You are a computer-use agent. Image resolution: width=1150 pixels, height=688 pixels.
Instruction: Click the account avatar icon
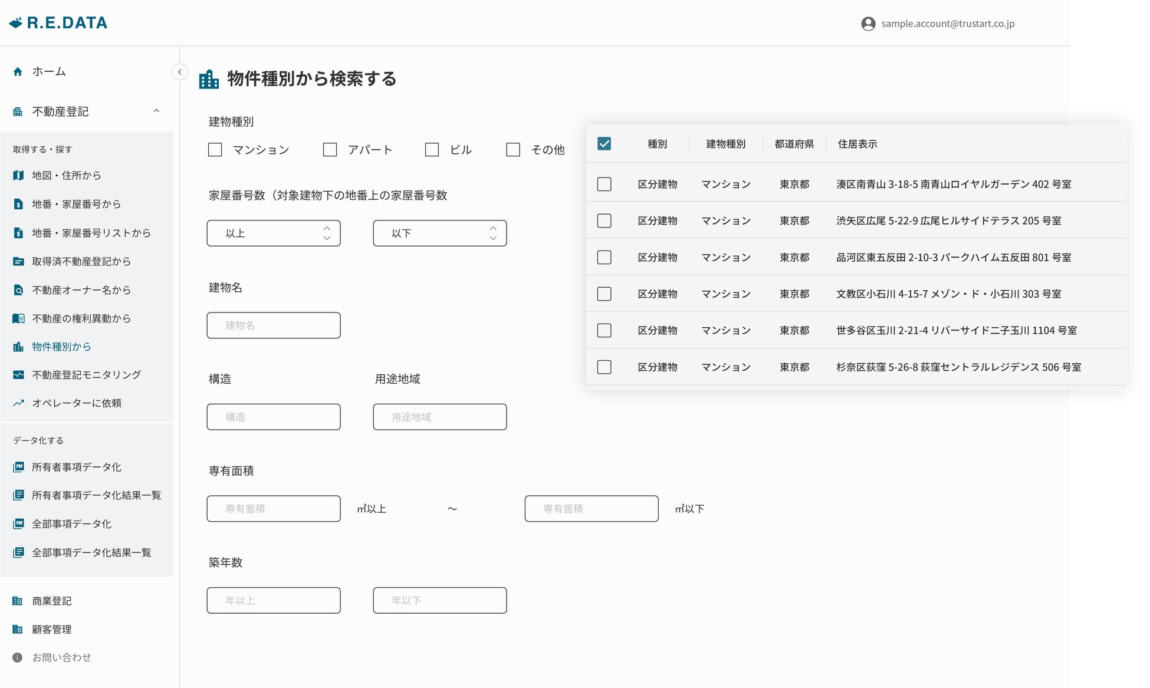click(868, 24)
